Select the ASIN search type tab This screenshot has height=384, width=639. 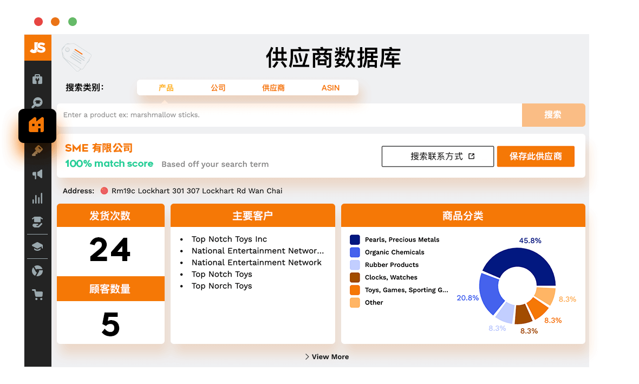330,88
